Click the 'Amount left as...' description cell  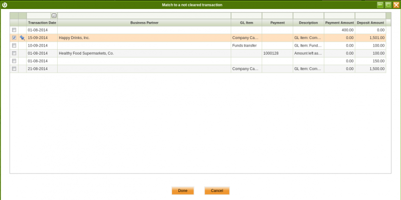[308, 53]
